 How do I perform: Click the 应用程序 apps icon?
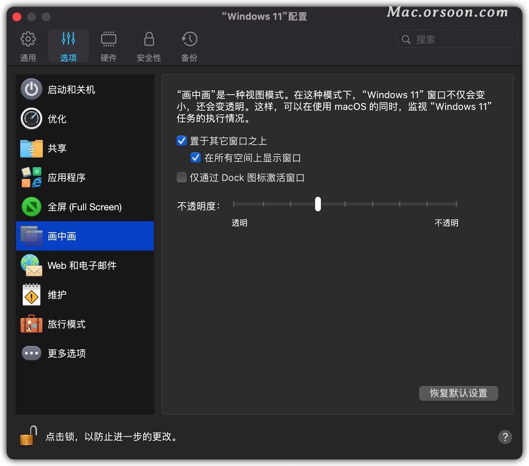click(31, 177)
